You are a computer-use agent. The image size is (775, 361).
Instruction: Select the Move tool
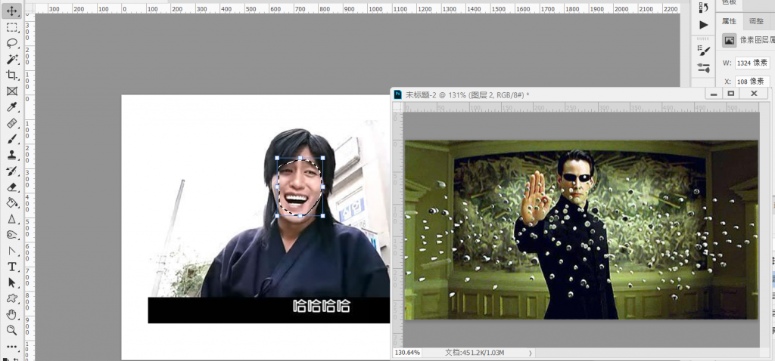(12, 11)
